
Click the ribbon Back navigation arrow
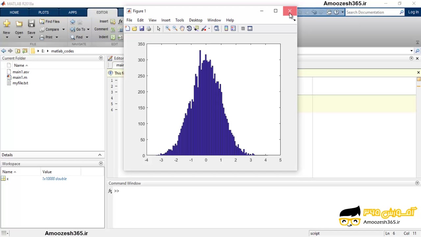point(73,22)
